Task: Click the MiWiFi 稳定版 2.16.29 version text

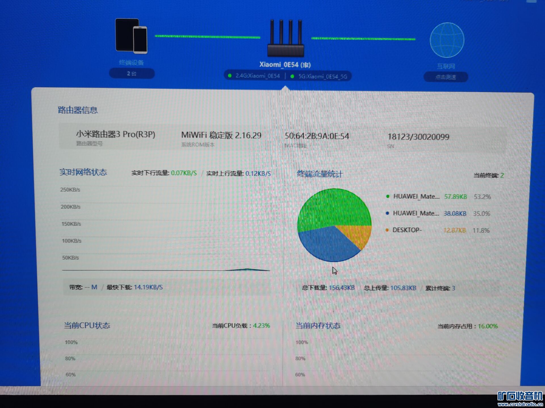Action: pos(221,135)
